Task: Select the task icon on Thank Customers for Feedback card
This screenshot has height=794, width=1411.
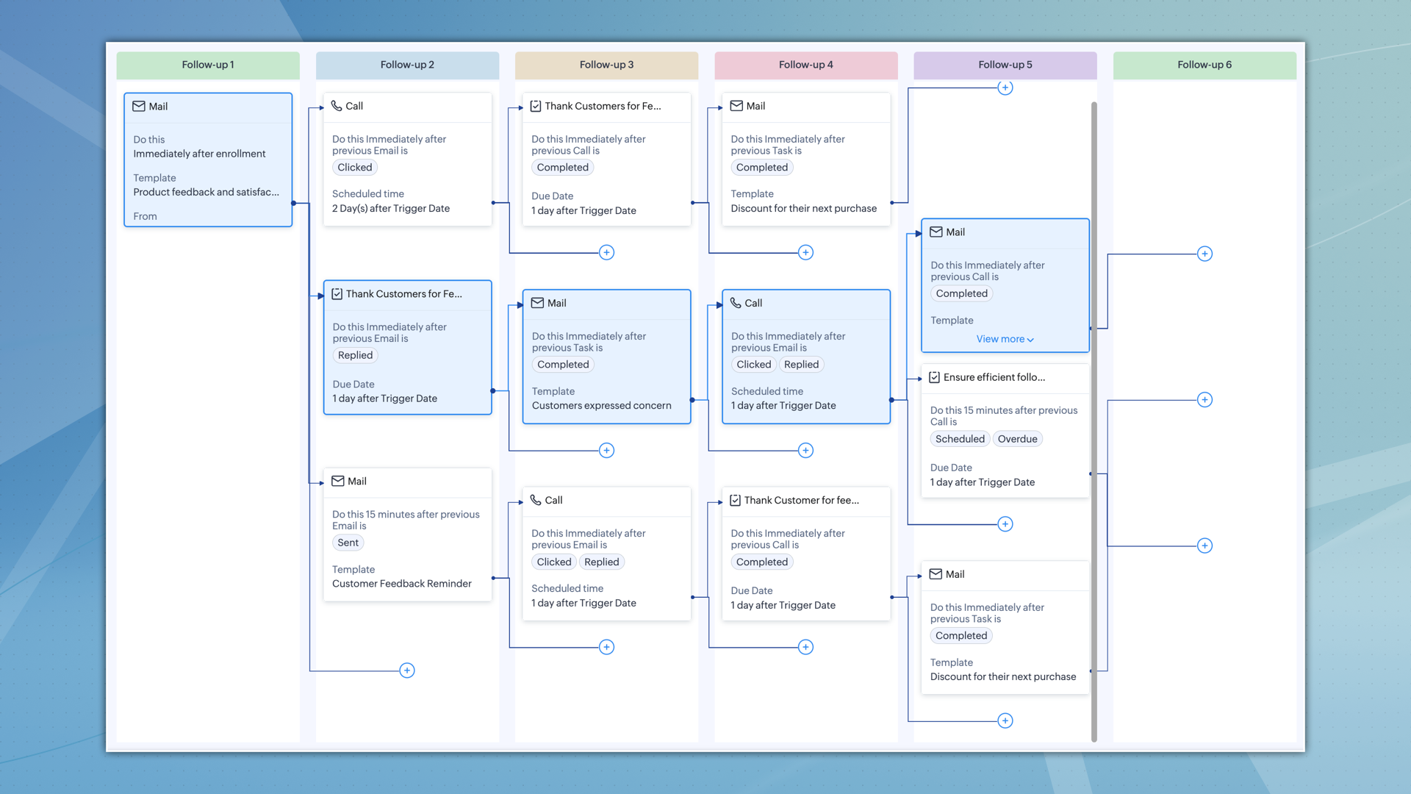Action: (x=536, y=106)
